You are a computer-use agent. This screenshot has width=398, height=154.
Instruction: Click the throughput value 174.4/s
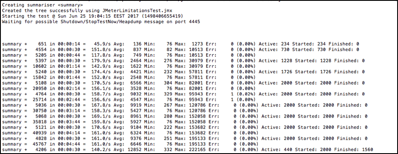point(101,72)
